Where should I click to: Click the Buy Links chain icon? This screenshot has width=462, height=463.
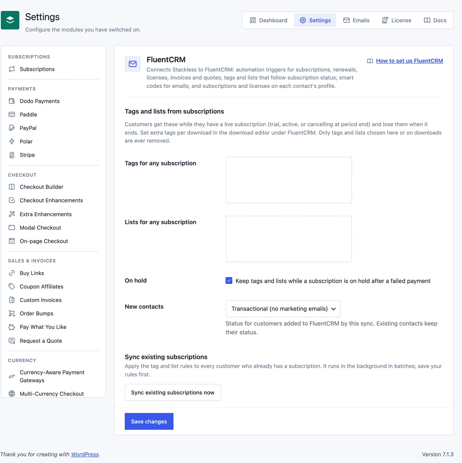click(12, 273)
